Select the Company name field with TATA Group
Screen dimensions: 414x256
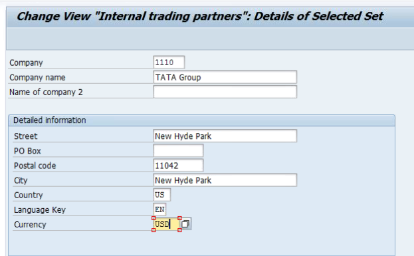225,77
